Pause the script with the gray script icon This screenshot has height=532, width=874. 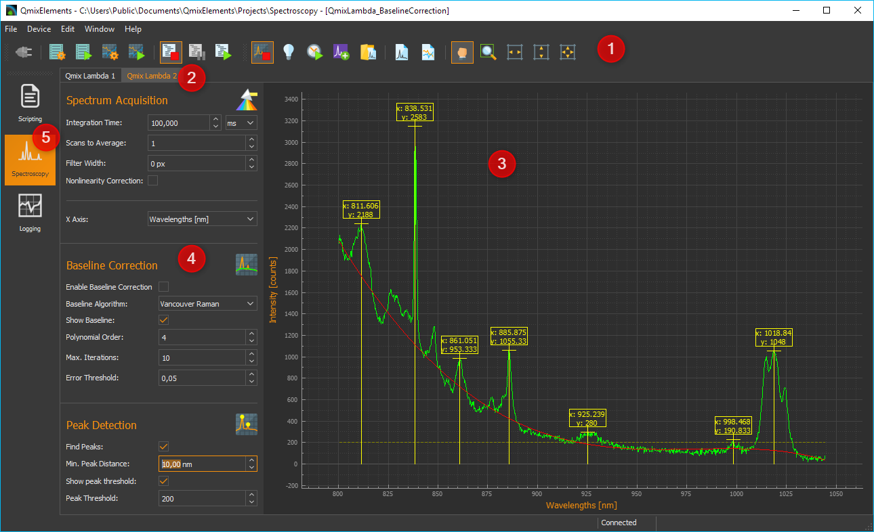pos(197,52)
